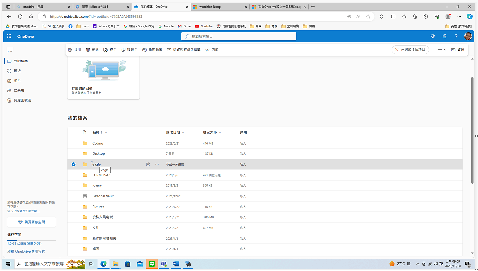Click the Share (共用) toolbar button
The width and height of the screenshot is (478, 271).
coord(75,50)
